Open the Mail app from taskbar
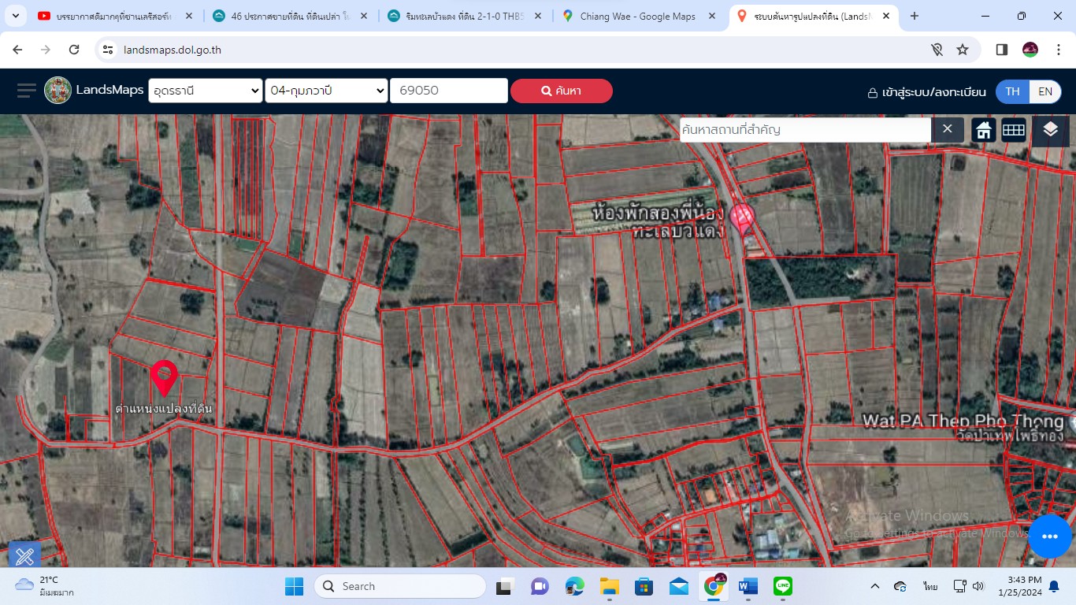This screenshot has width=1076, height=605. point(679,586)
